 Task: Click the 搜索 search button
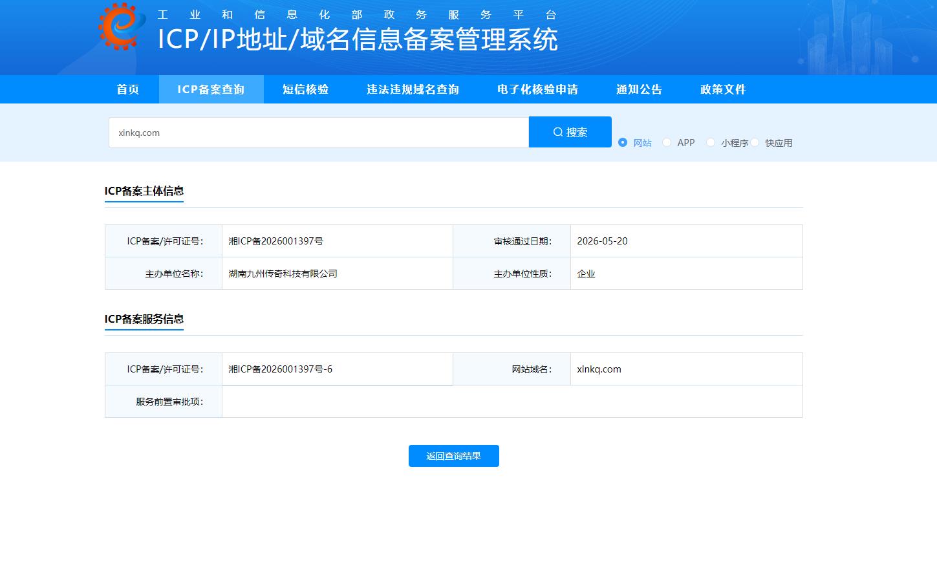tap(570, 132)
